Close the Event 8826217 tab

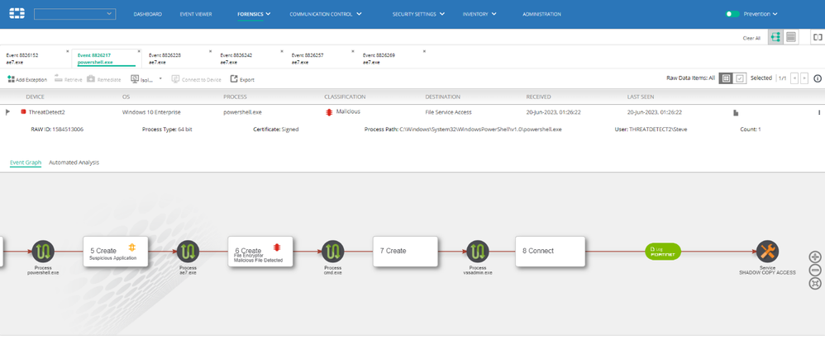point(139,51)
